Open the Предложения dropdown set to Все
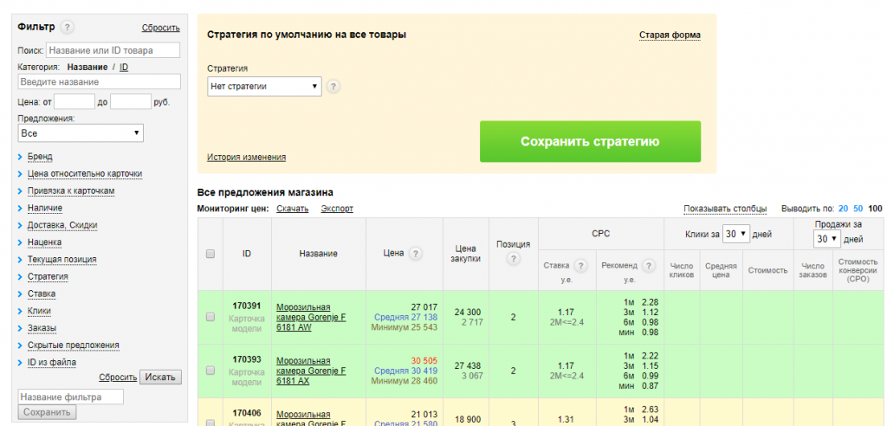The width and height of the screenshot is (887, 426). (81, 133)
